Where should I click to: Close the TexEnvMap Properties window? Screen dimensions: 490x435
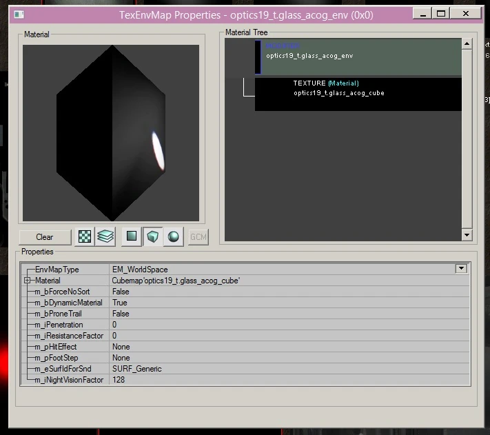click(466, 14)
